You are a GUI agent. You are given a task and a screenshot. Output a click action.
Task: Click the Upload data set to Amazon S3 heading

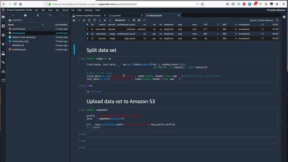(121, 101)
